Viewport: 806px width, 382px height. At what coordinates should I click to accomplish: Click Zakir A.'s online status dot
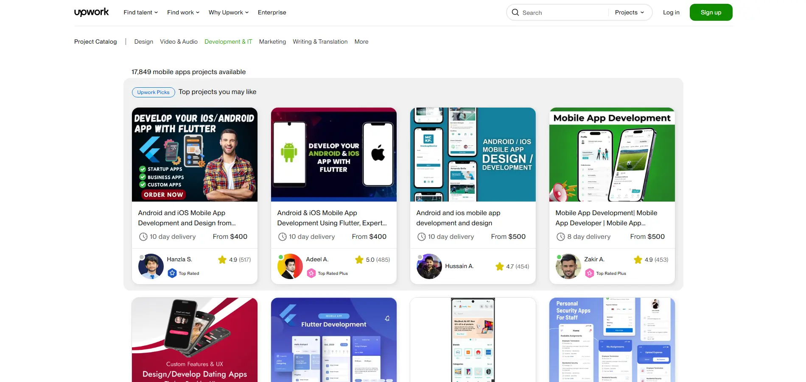[560, 256]
